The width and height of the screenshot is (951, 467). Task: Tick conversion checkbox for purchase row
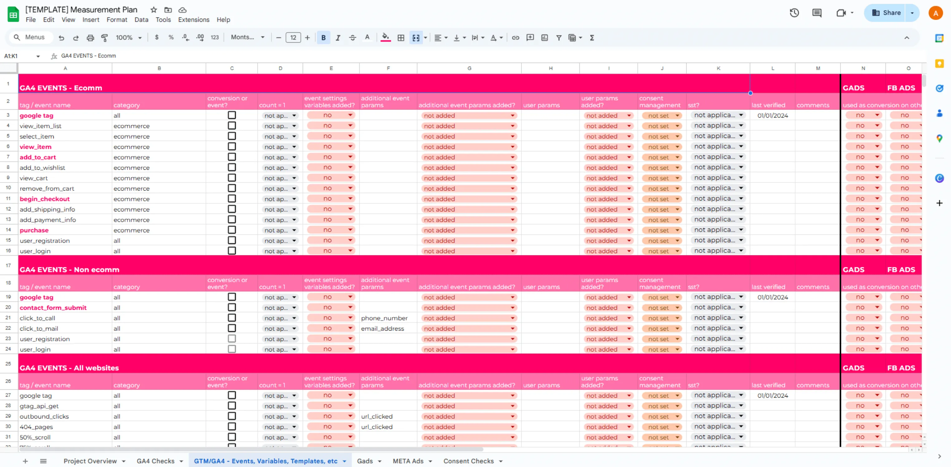click(232, 230)
